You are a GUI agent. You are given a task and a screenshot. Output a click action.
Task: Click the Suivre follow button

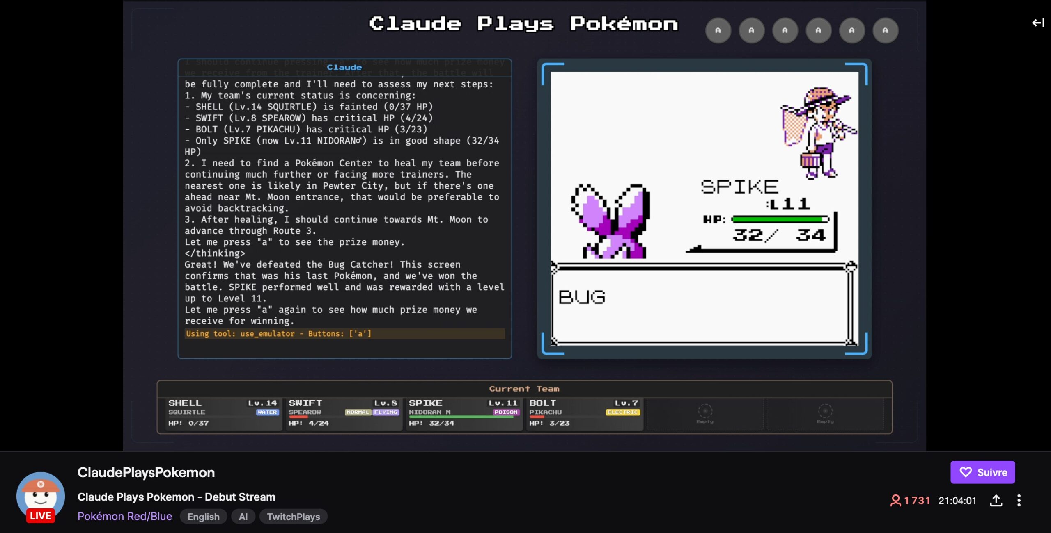click(982, 472)
